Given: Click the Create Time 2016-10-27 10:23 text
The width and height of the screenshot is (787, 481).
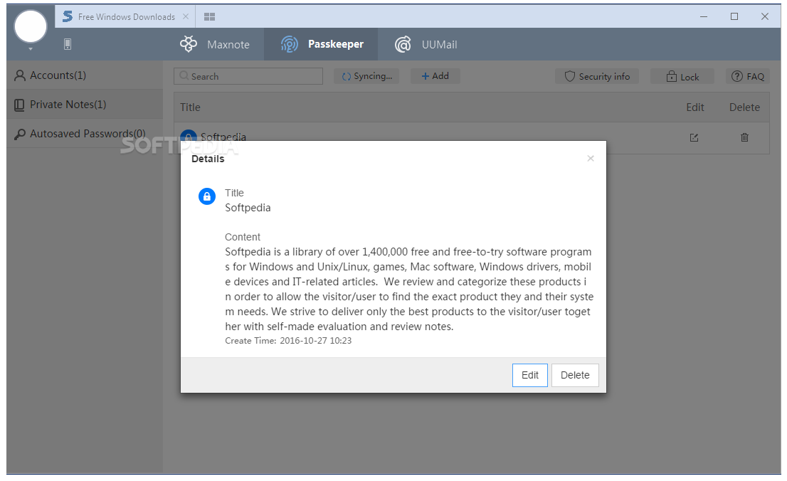Looking at the screenshot, I should coord(288,340).
